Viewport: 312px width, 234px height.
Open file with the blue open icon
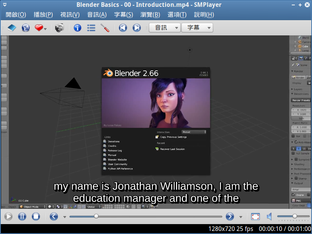[12, 28]
